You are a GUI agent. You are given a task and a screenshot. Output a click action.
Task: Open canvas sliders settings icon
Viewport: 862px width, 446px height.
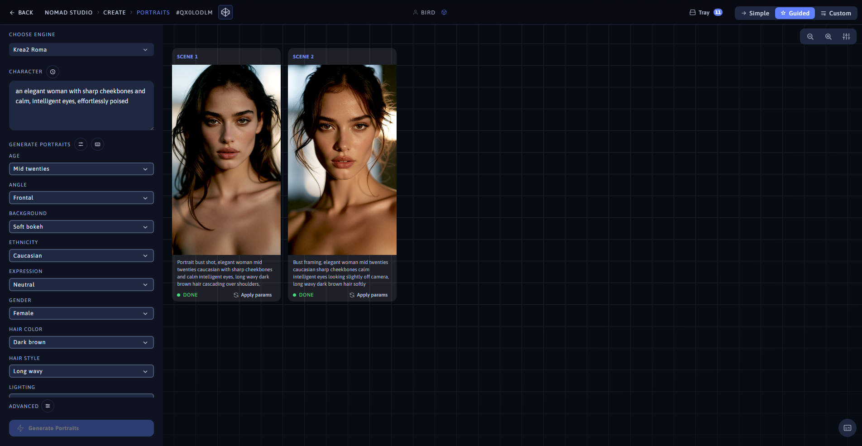point(846,37)
